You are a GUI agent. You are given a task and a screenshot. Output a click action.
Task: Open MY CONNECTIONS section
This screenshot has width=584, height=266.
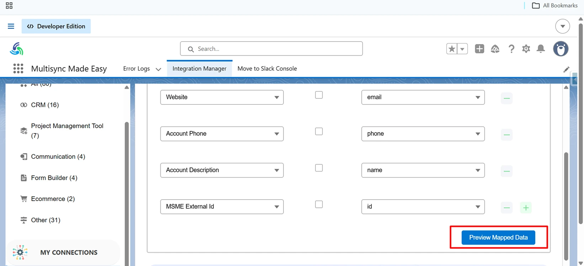[x=63, y=253]
